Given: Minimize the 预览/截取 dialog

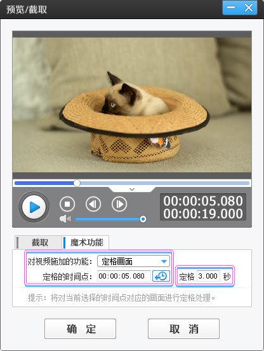Looking at the screenshot, I should tap(231, 8).
